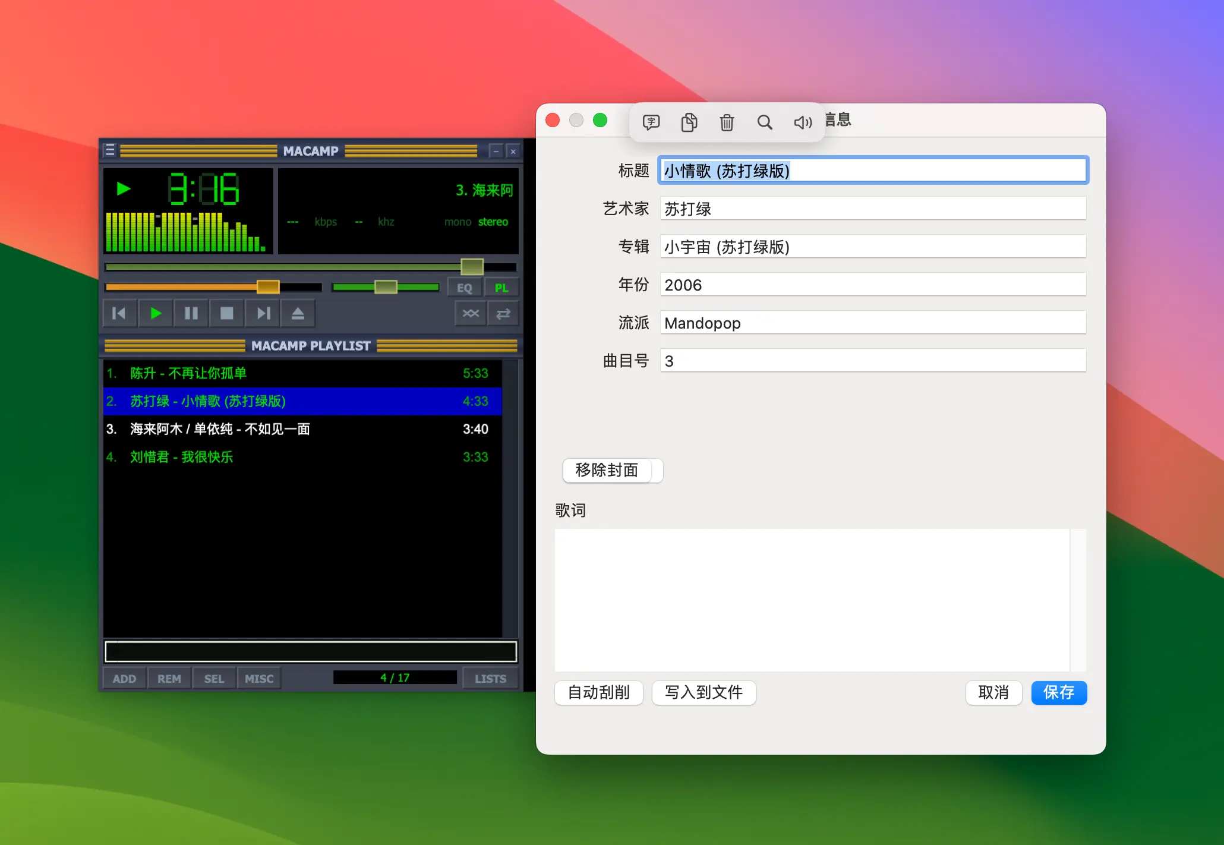Skip to the next track in MacAmp
This screenshot has width=1224, height=845.
tap(263, 313)
